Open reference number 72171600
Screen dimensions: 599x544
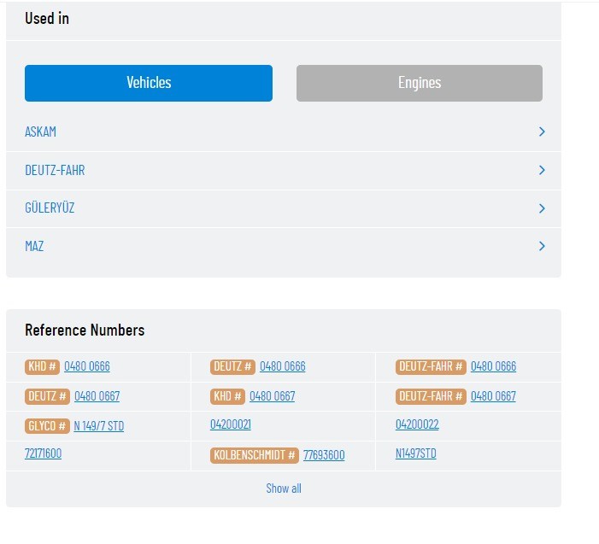44,453
